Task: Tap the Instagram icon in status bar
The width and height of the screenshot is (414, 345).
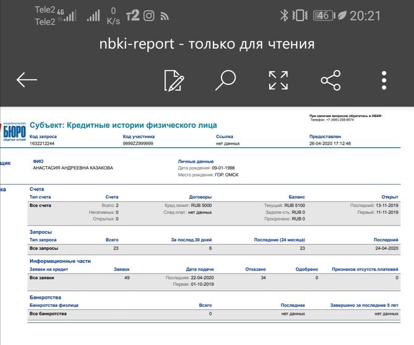Action: point(149,16)
